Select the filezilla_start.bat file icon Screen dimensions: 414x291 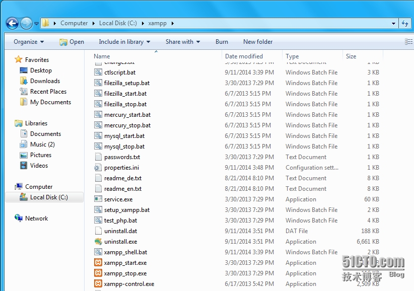(x=98, y=94)
